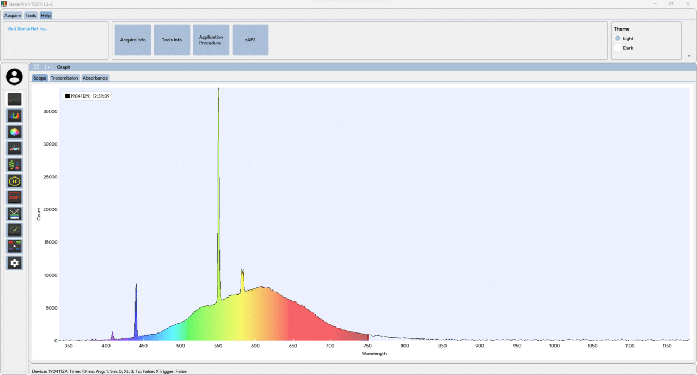The width and height of the screenshot is (697, 375).
Task: Collapse the ribbon with the chevron arrow
Action: (x=689, y=56)
